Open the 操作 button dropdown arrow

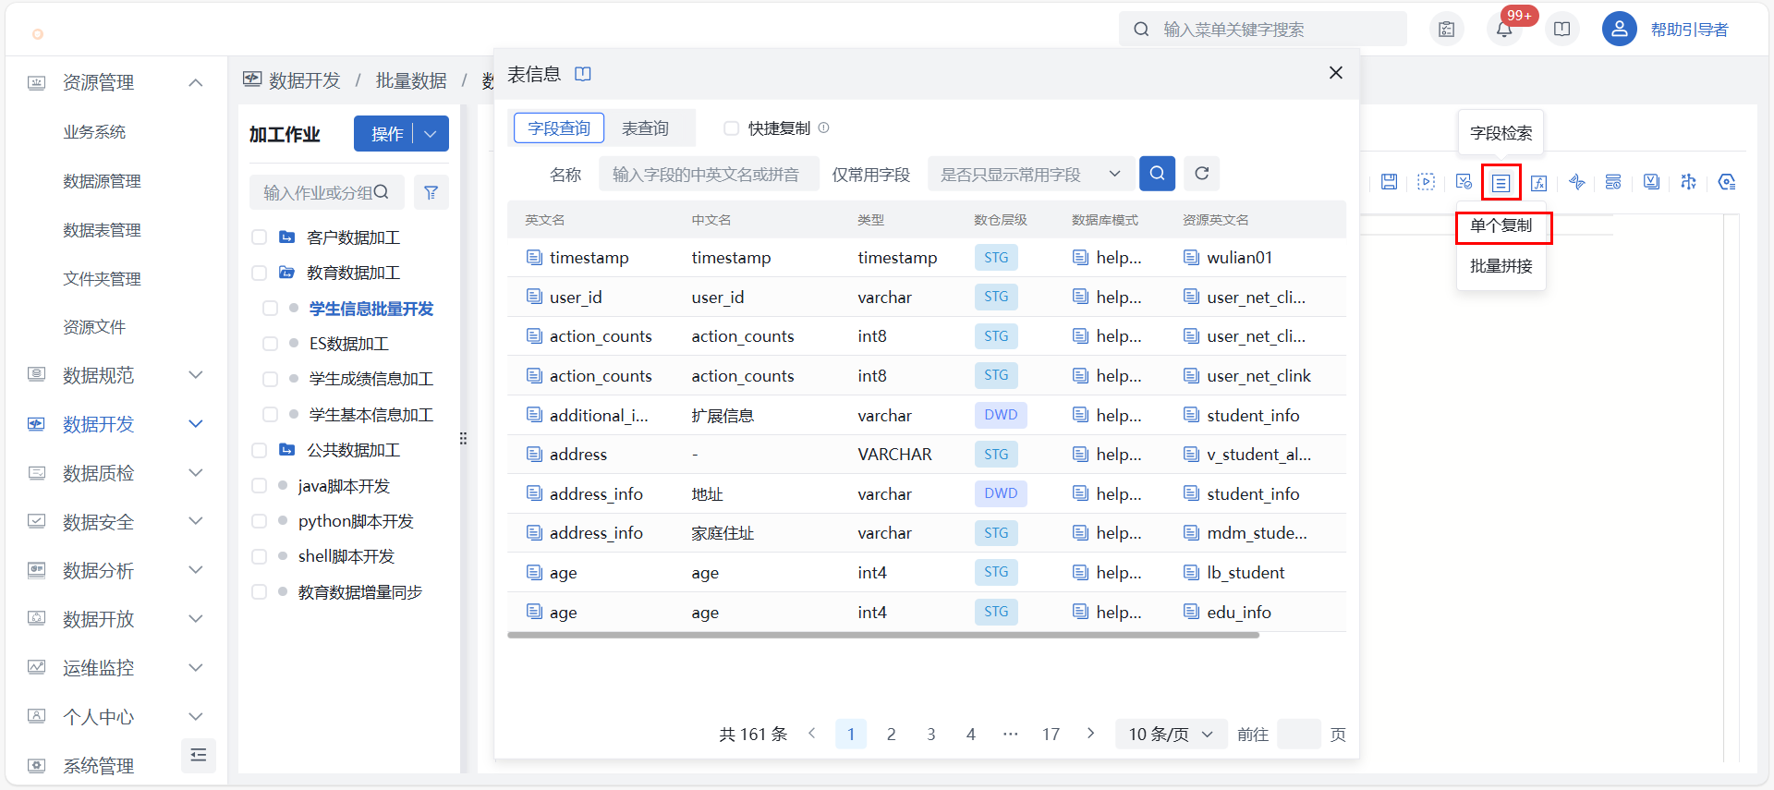click(x=431, y=134)
